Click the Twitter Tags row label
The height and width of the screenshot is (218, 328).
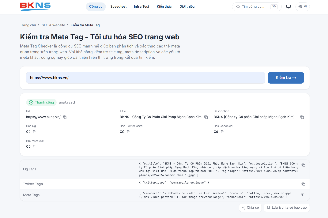(33, 184)
